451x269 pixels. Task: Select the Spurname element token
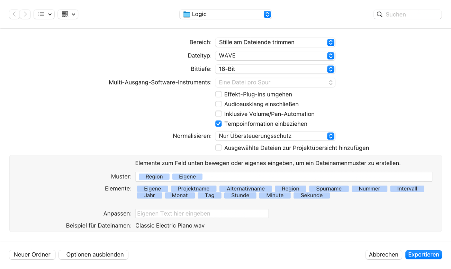coord(329,188)
